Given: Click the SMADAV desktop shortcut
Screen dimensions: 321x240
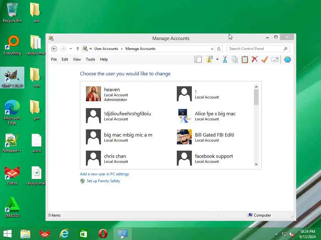Looking at the screenshot, I should pyautogui.click(x=12, y=207).
